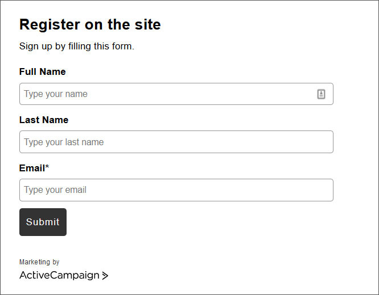Click the "Register on the site" heading
Screen dimensions: 379x295
90,24
